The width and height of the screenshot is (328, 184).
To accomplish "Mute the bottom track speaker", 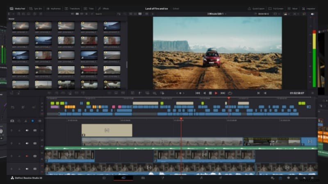I will (27, 169).
